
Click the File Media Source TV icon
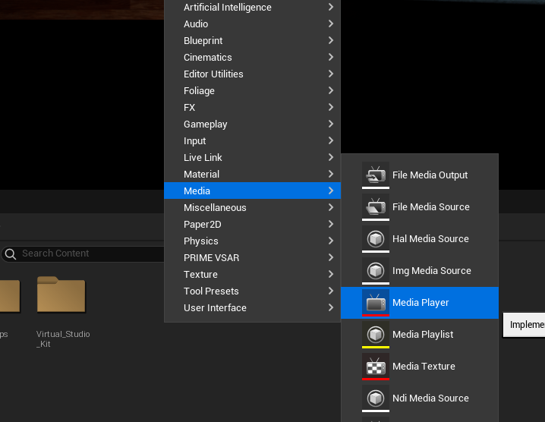point(375,206)
